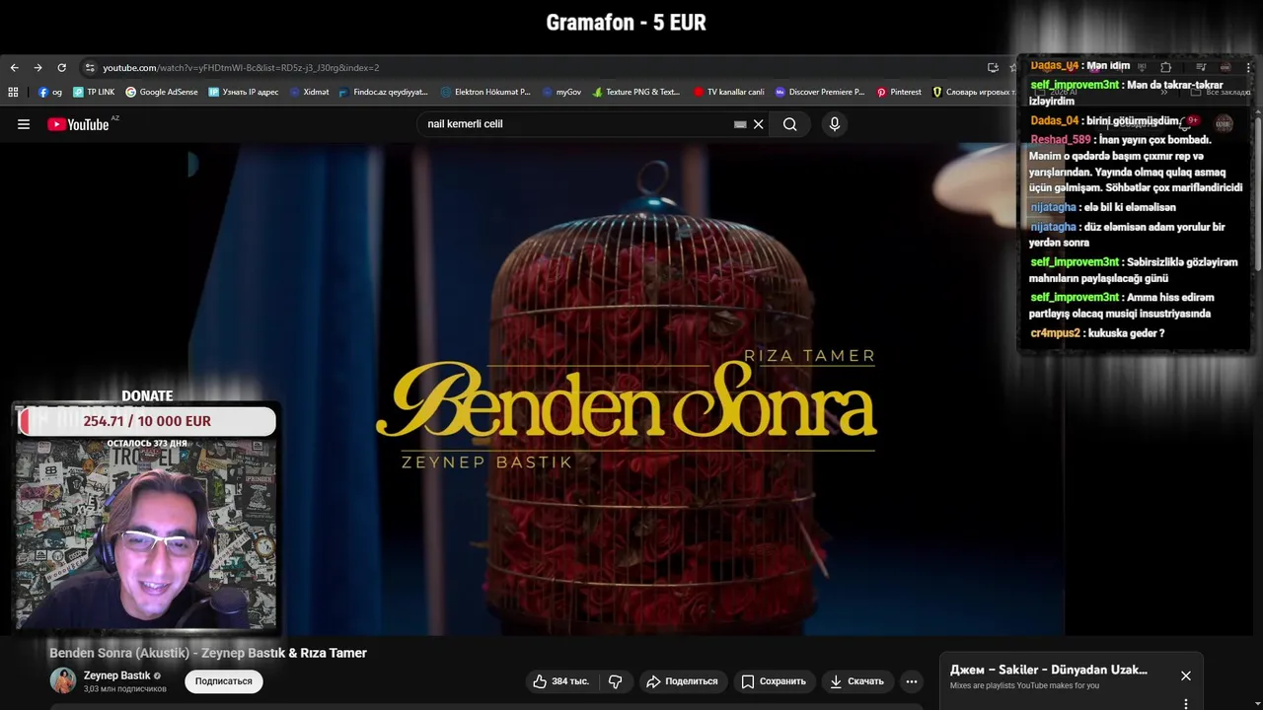The width and height of the screenshot is (1263, 710).
Task: Open the Xidmat bookmark
Action: (309, 92)
